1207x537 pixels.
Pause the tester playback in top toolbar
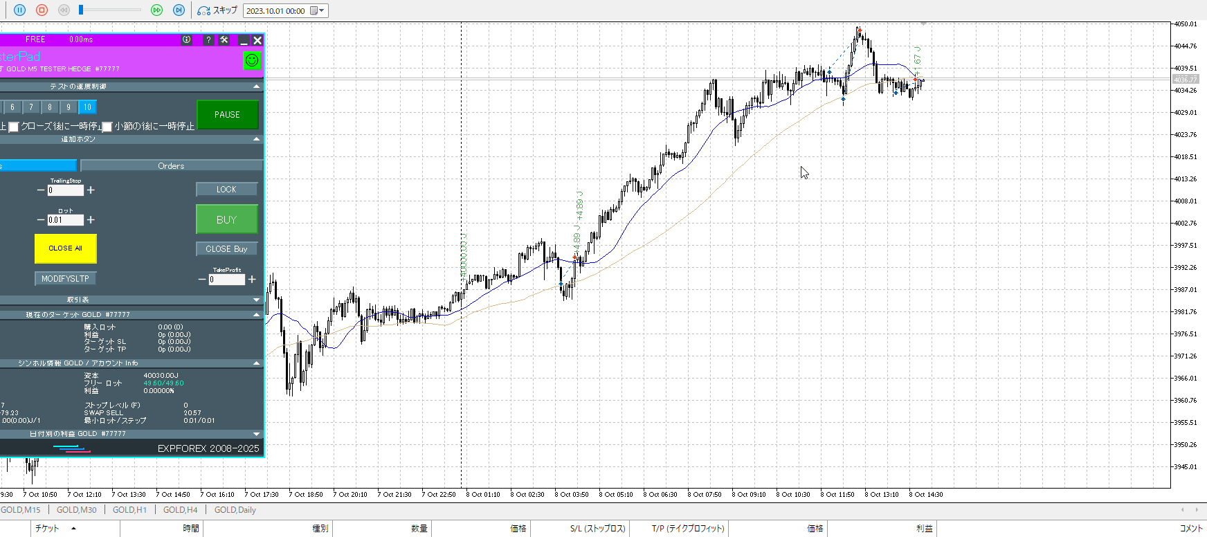(x=19, y=10)
